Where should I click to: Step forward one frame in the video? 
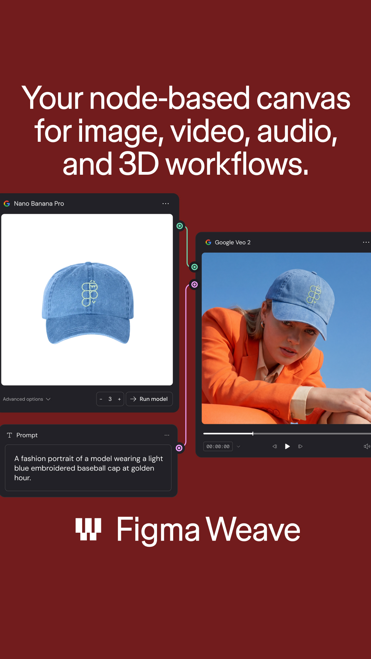300,447
